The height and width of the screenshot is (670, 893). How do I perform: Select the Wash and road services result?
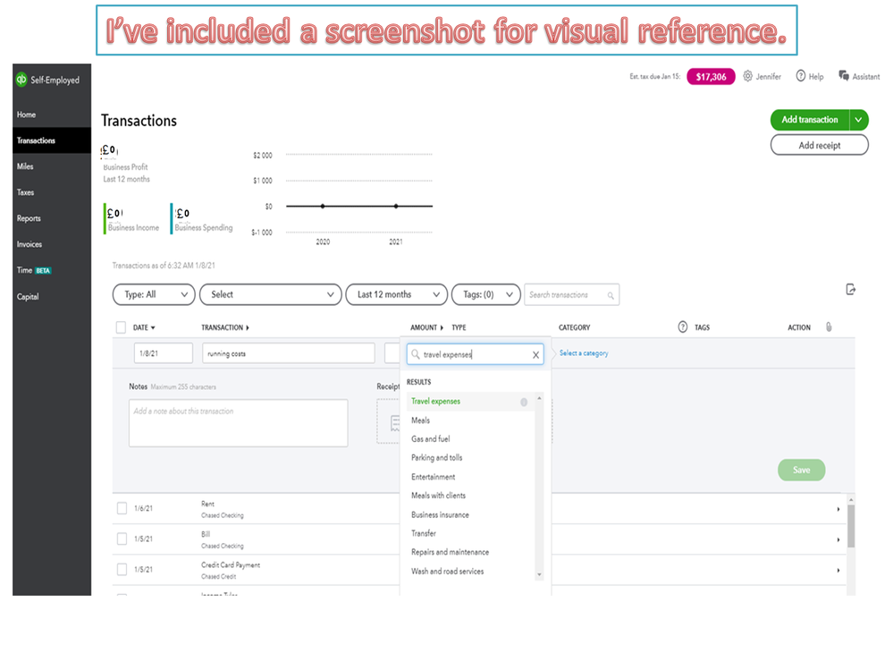coord(471,572)
